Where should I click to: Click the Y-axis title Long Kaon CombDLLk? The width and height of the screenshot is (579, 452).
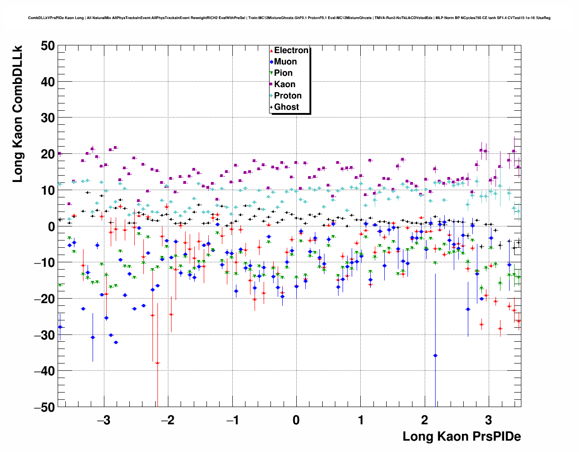tap(17, 113)
